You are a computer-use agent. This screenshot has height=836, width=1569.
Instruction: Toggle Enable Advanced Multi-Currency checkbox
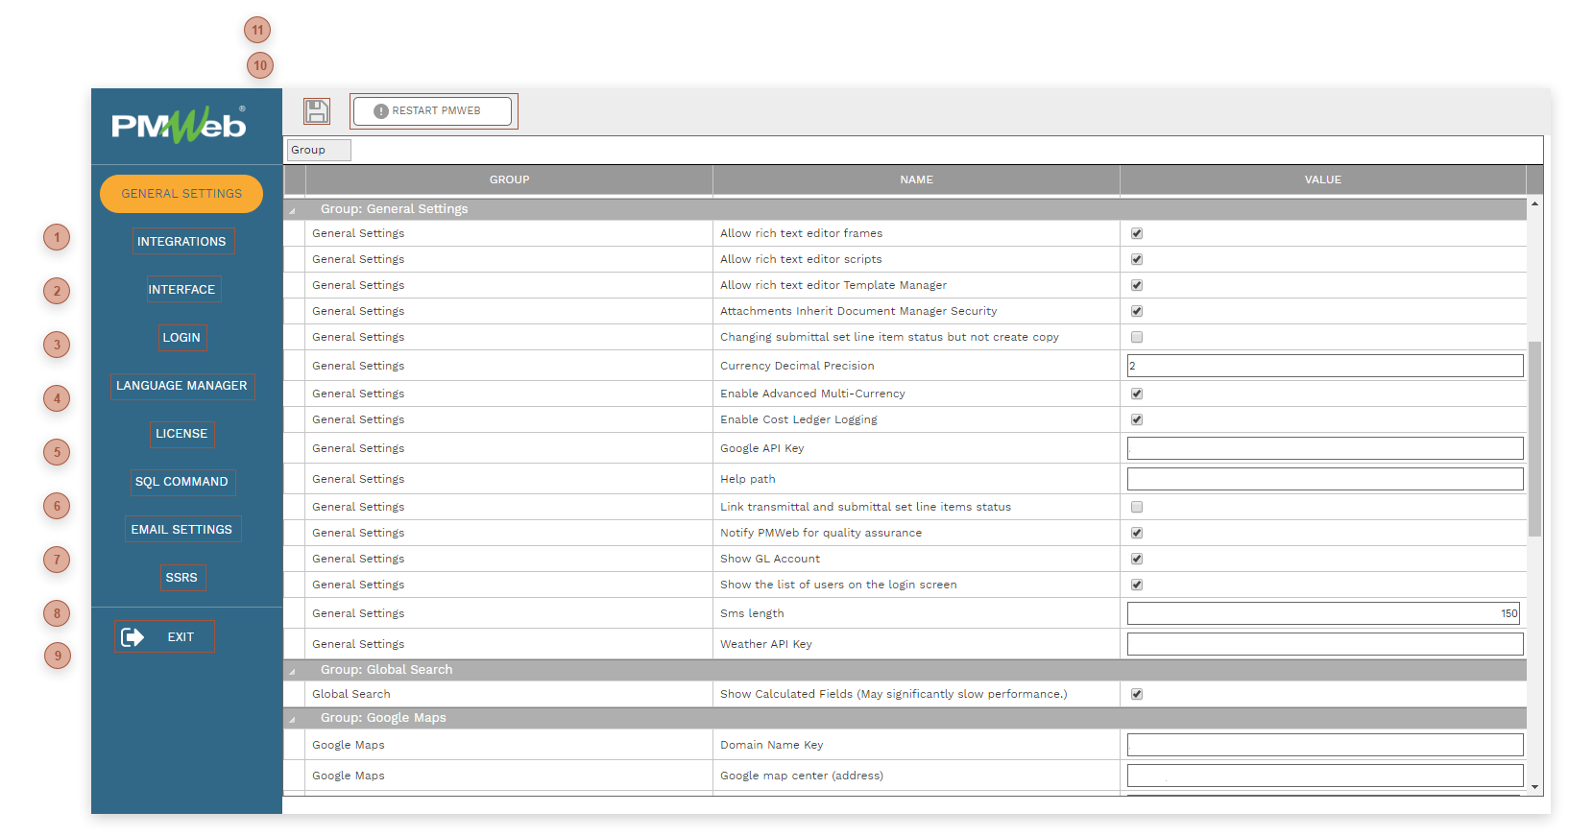coord(1137,394)
